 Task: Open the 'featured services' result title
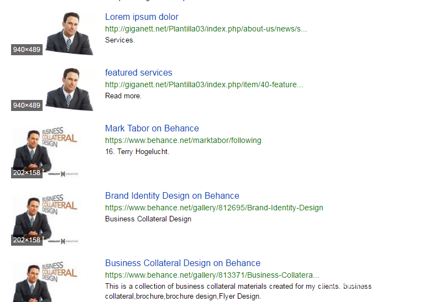pos(138,73)
